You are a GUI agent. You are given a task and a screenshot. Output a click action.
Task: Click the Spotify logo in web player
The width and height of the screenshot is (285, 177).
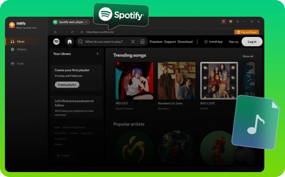[x=57, y=42]
